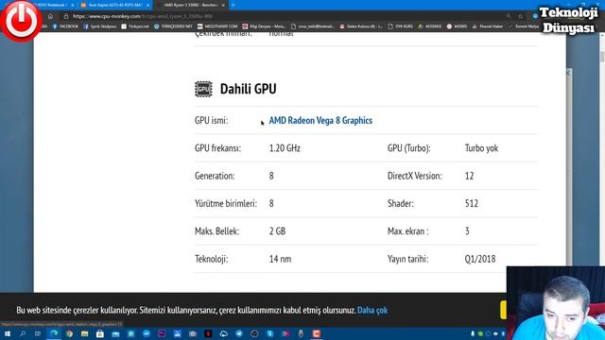Open File Explorer from the taskbar
This screenshot has width=605, height=340.
coord(84,333)
